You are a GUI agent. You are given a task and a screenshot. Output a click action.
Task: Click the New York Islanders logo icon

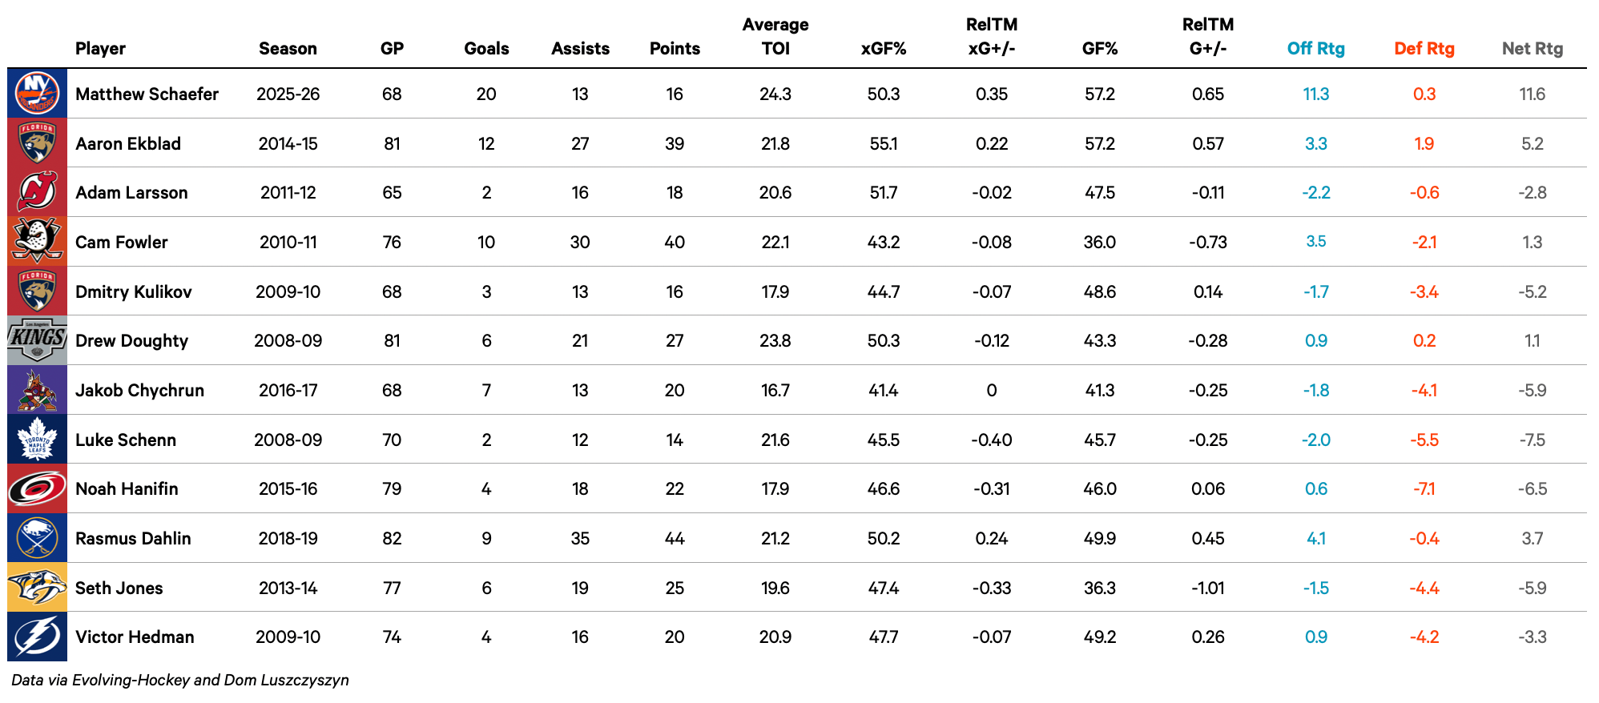click(x=37, y=94)
